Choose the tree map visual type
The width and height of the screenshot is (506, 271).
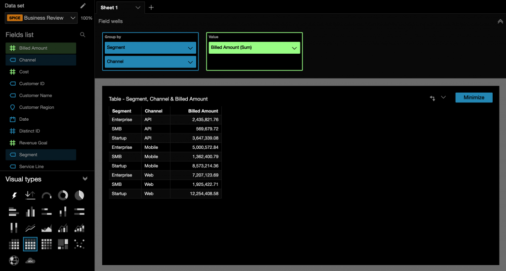63,244
